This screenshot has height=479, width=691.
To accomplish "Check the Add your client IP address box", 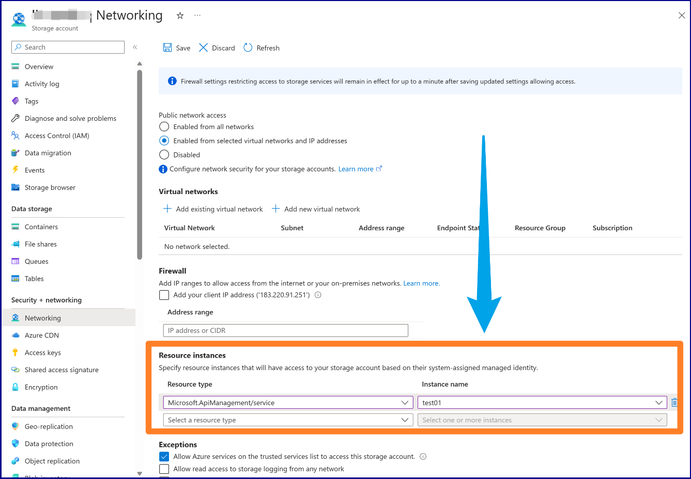I will point(164,295).
